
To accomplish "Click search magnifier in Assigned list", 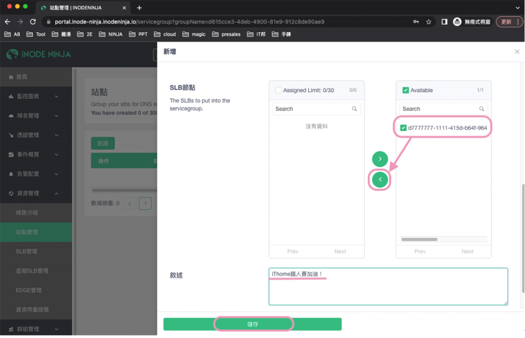I will click(354, 109).
